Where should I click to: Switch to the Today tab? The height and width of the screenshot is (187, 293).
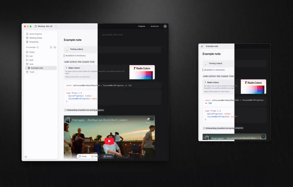(83, 156)
